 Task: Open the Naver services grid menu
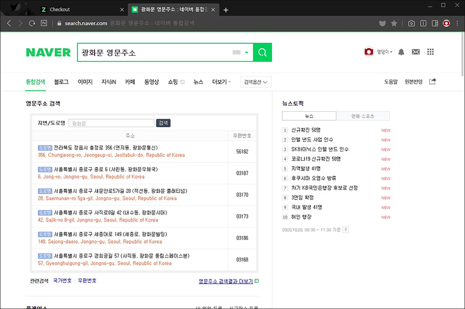(x=430, y=52)
